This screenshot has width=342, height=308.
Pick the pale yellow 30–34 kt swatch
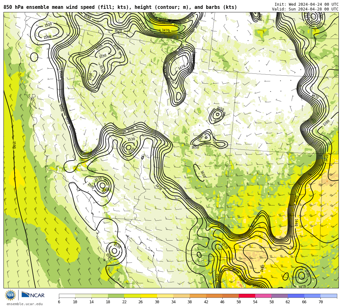coord(165,296)
